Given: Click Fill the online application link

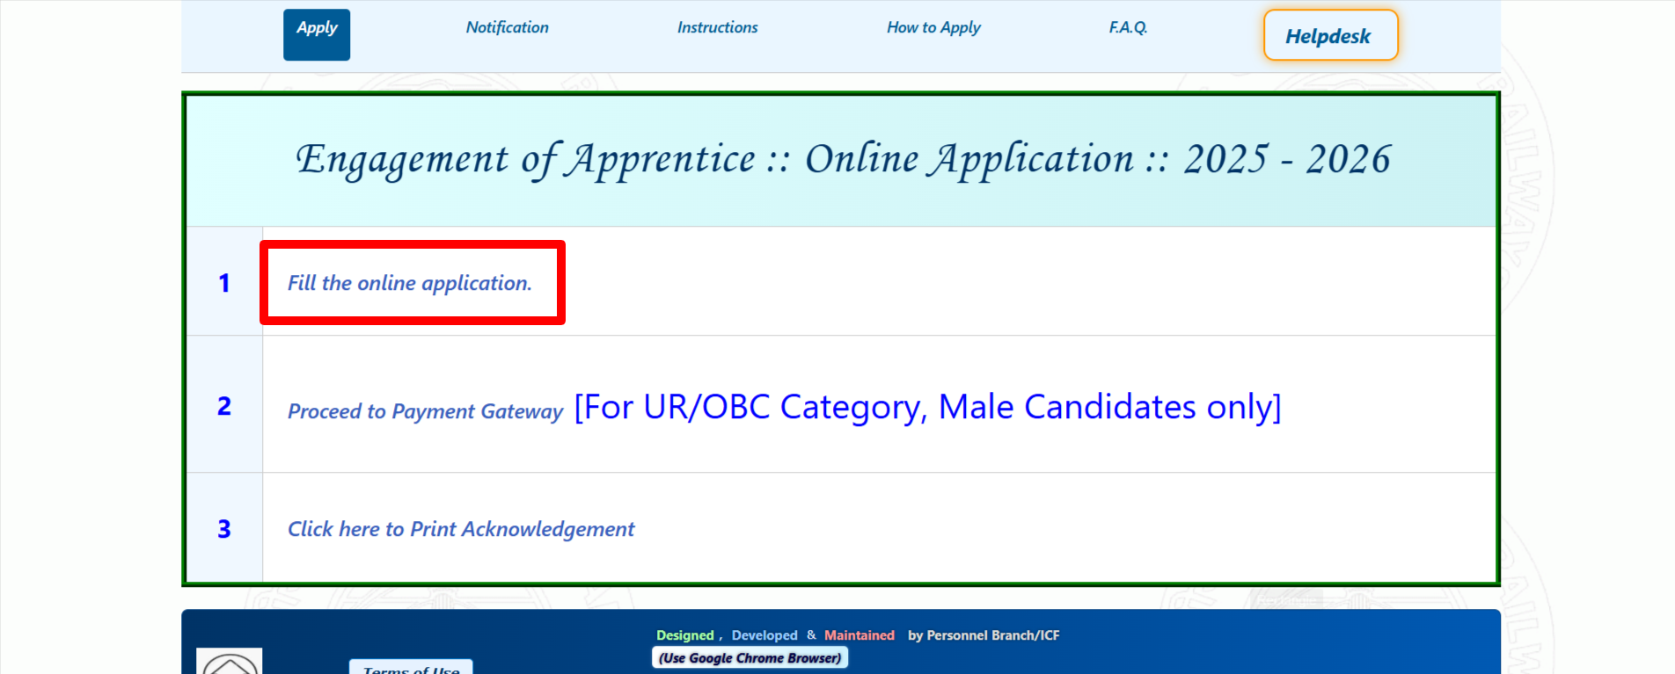Looking at the screenshot, I should click(410, 283).
